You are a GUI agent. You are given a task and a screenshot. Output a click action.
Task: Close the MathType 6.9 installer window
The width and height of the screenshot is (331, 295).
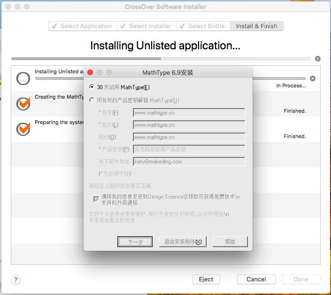point(90,72)
